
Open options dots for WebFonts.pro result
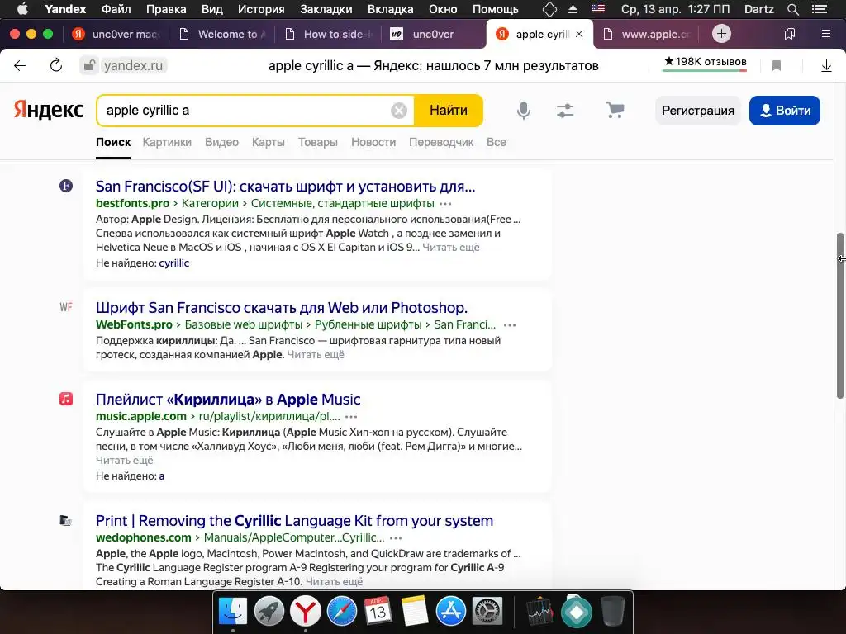point(509,325)
